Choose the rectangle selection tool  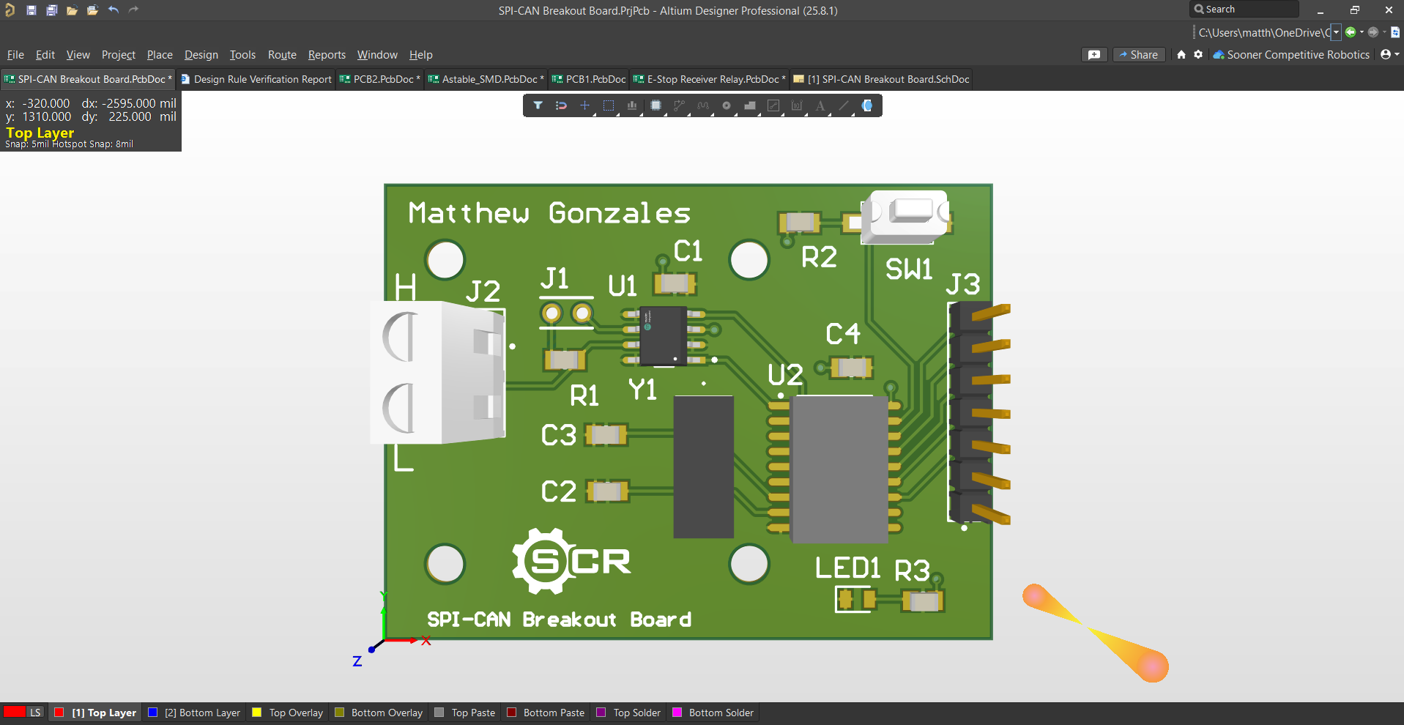[608, 105]
